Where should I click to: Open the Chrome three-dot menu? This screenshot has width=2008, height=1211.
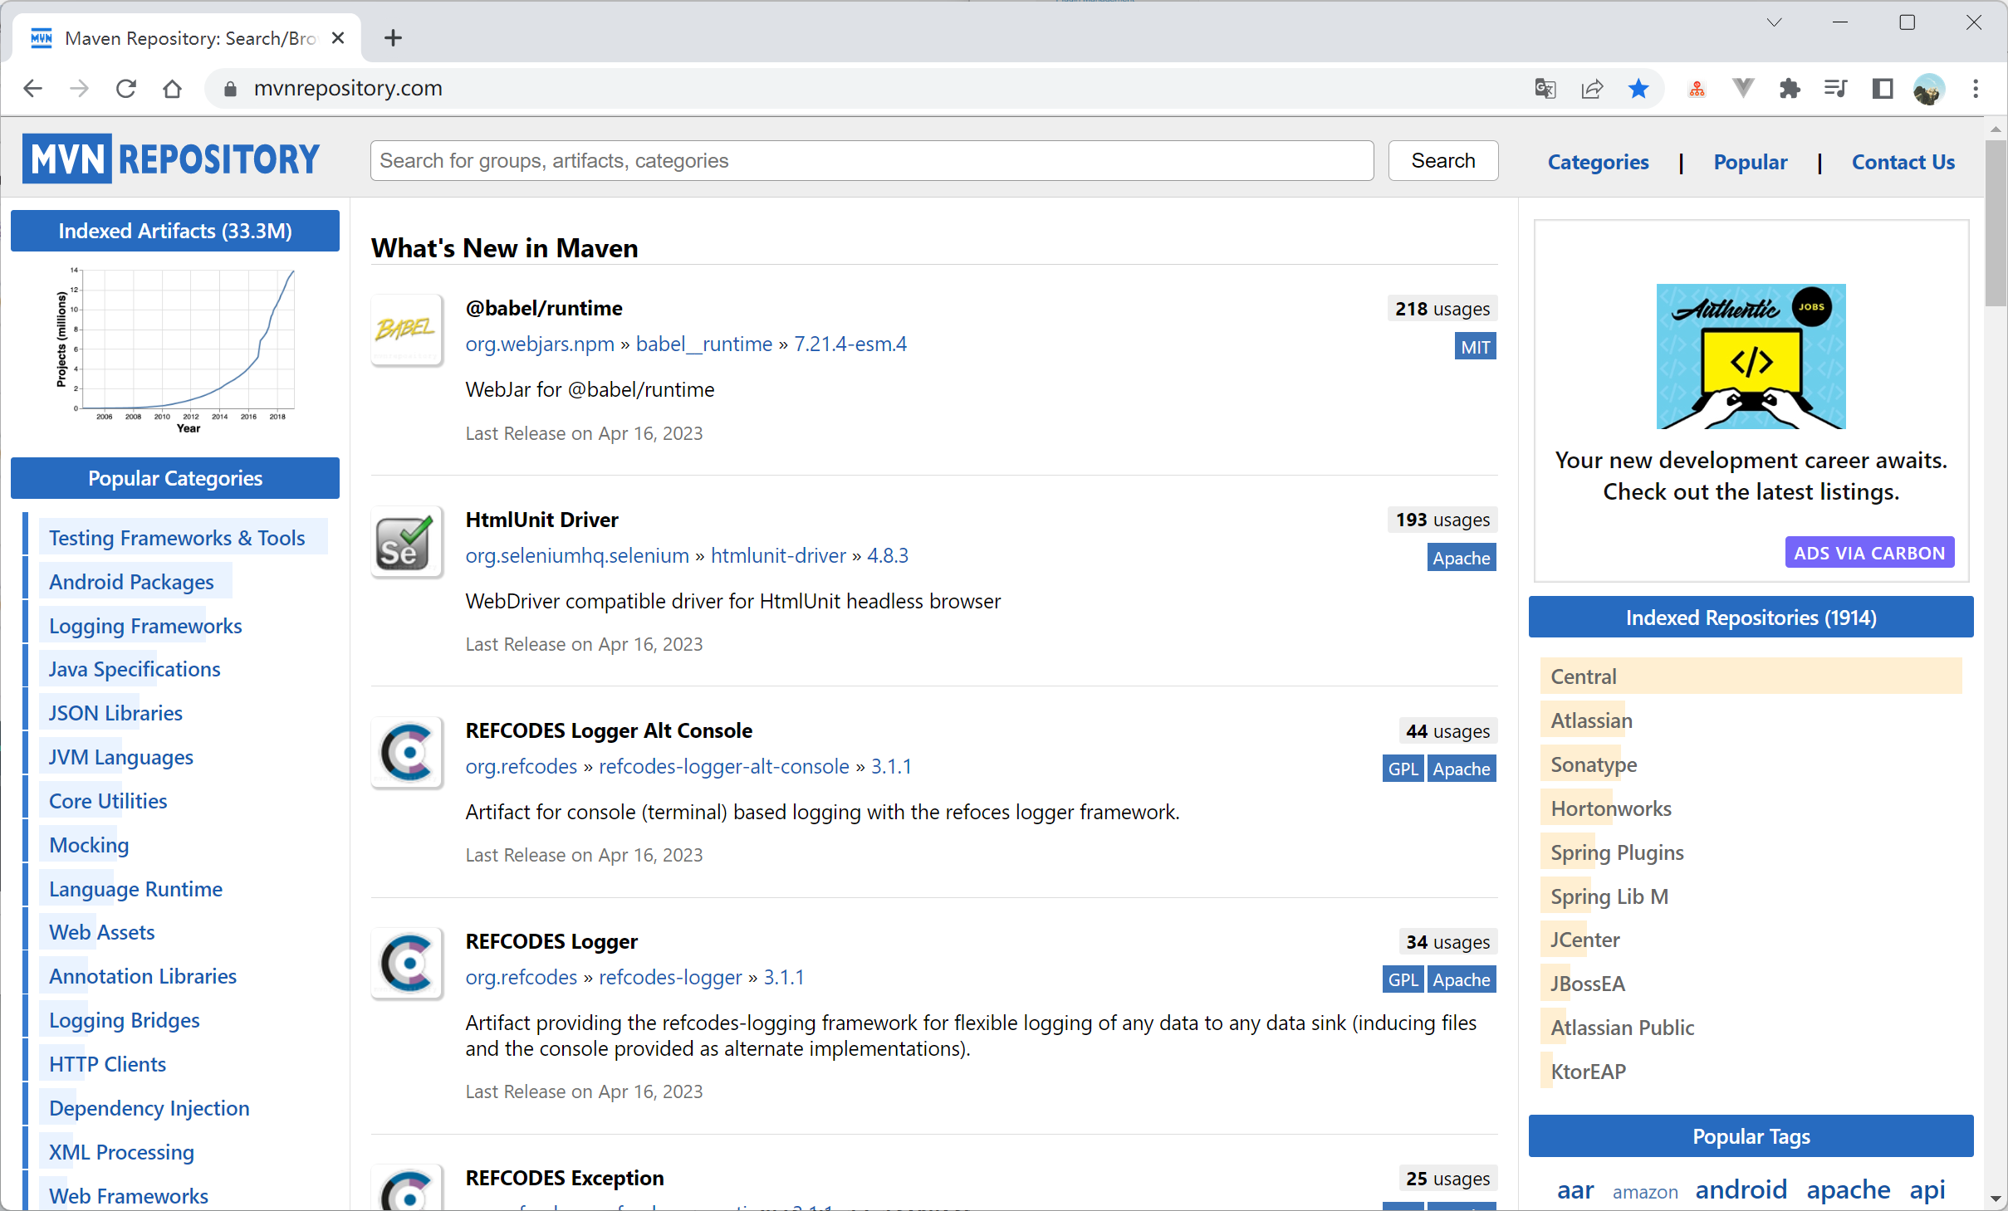[1976, 89]
